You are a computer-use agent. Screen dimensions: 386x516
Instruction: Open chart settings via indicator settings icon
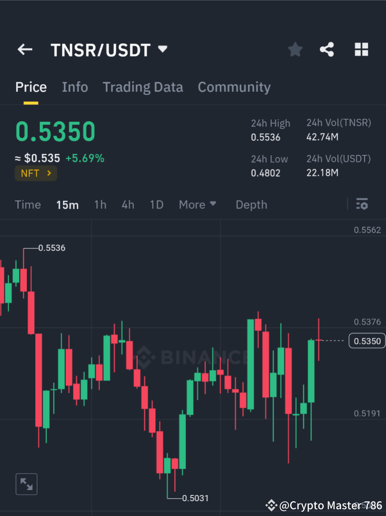(x=362, y=204)
